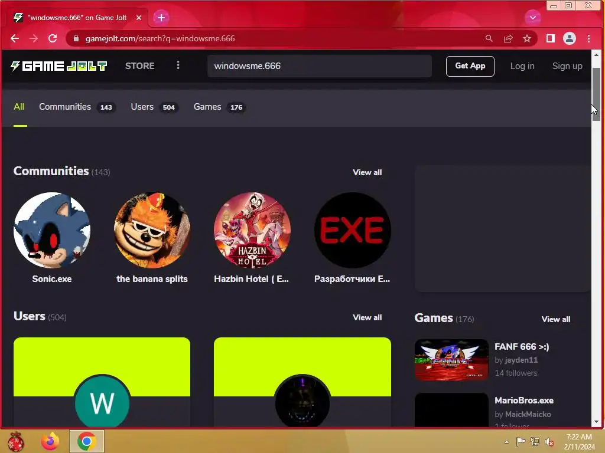View all Users results

pos(367,317)
